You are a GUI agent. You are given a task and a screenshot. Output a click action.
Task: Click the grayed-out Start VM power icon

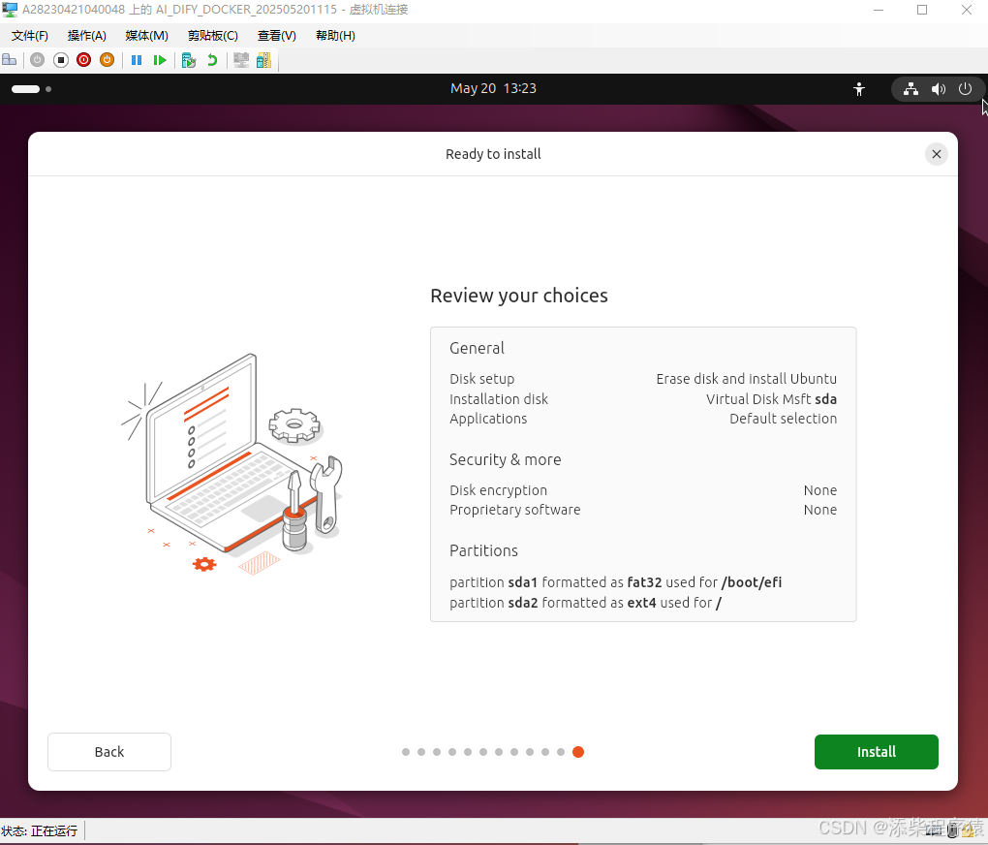tap(37, 60)
